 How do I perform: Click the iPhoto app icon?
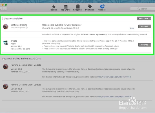pyautogui.click(x=6, y=43)
